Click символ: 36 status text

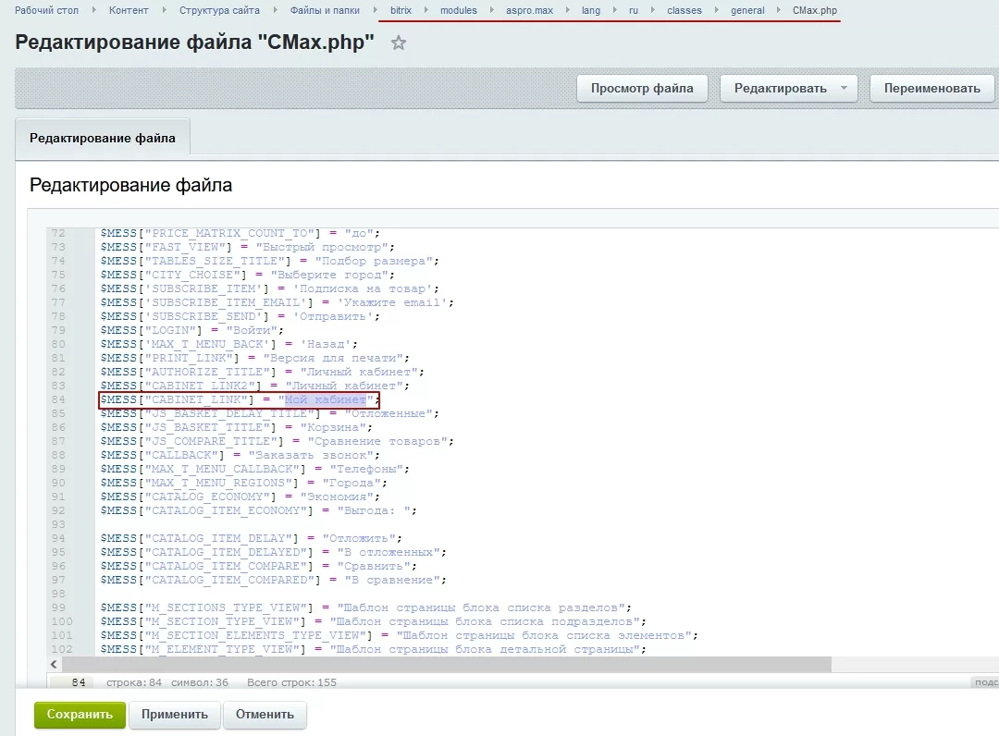[200, 682]
